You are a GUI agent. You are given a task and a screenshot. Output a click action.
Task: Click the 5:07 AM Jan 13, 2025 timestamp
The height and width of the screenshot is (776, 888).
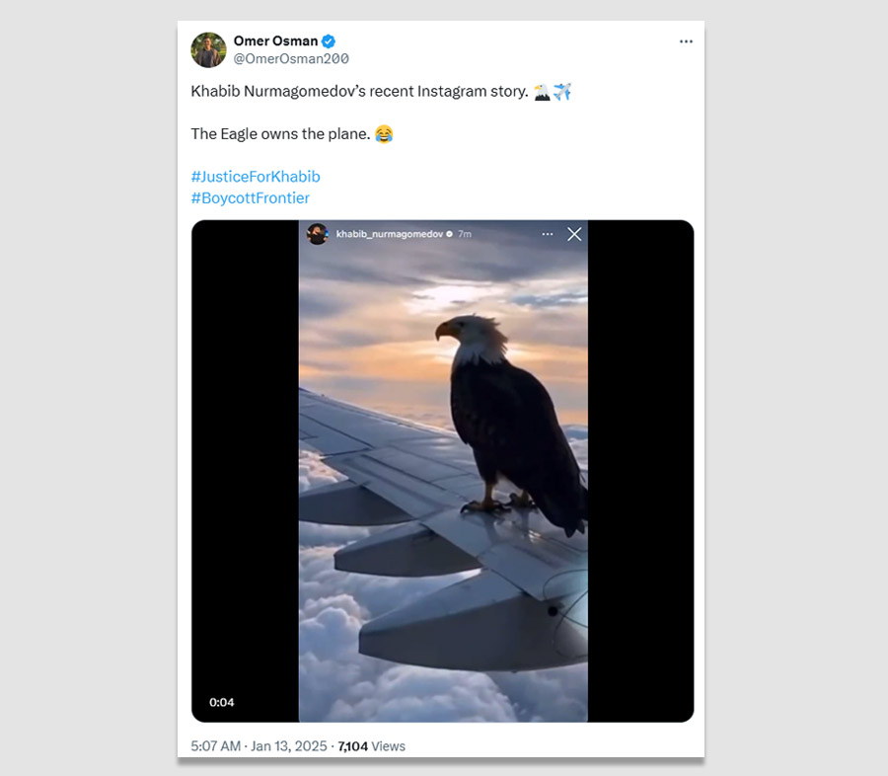[x=258, y=746]
